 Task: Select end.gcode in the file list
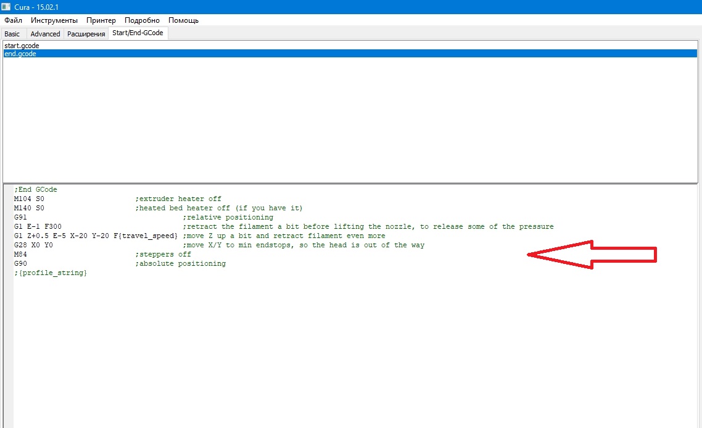[x=20, y=54]
